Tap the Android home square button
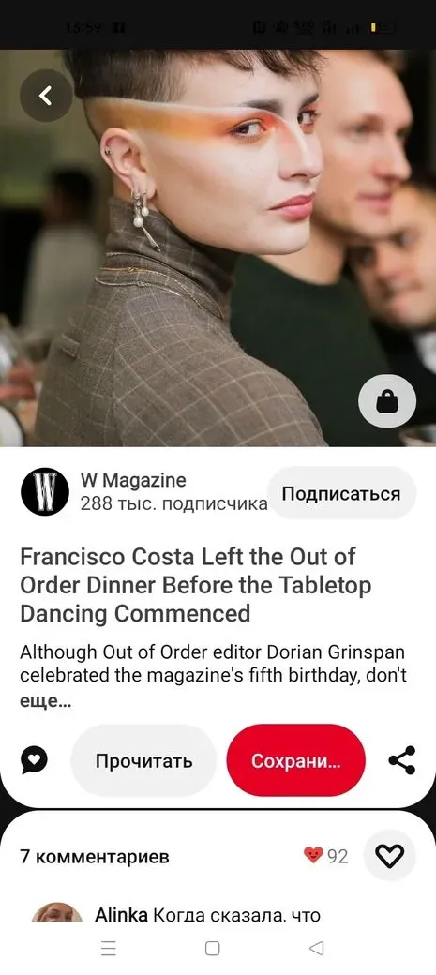The height and width of the screenshot is (975, 436). [x=212, y=948]
